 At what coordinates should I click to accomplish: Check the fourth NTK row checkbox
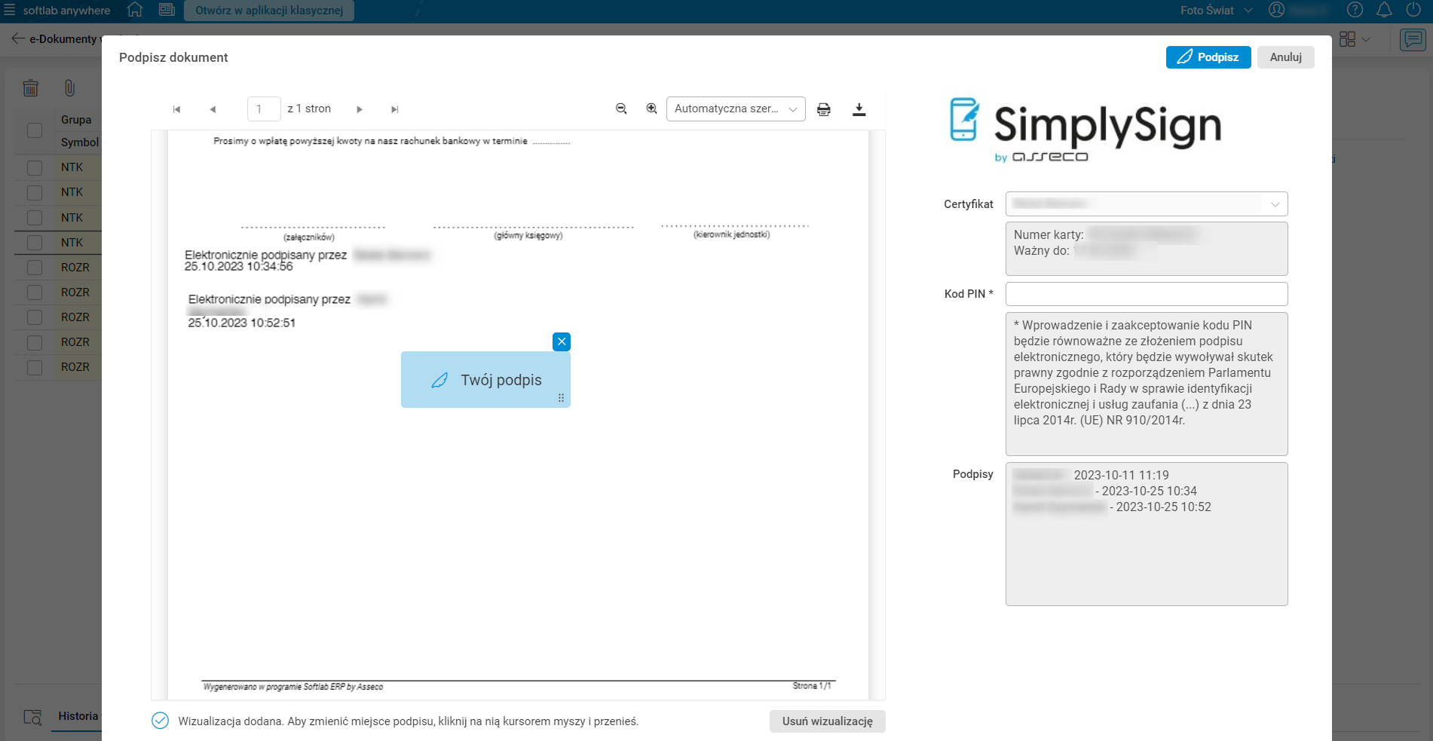[x=35, y=243]
